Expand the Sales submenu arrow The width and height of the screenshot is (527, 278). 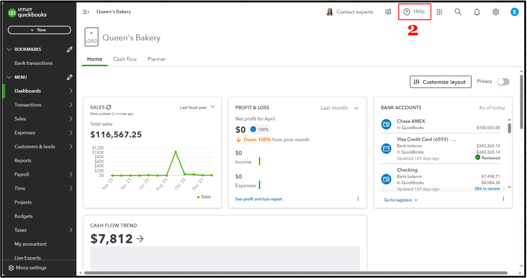(71, 119)
